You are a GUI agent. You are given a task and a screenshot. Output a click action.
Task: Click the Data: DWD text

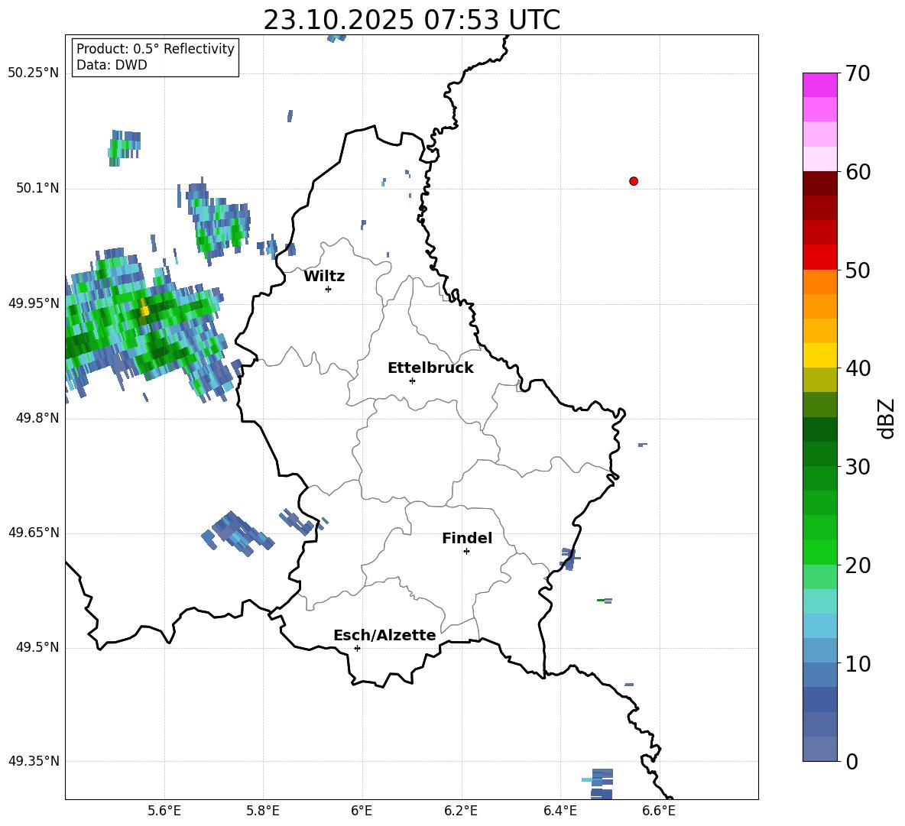coord(112,65)
